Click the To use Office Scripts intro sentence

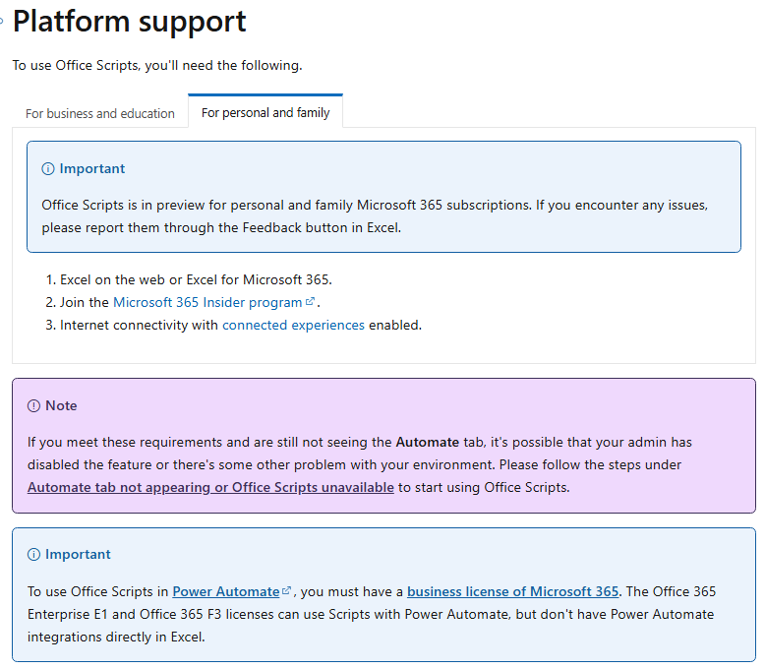tap(157, 66)
